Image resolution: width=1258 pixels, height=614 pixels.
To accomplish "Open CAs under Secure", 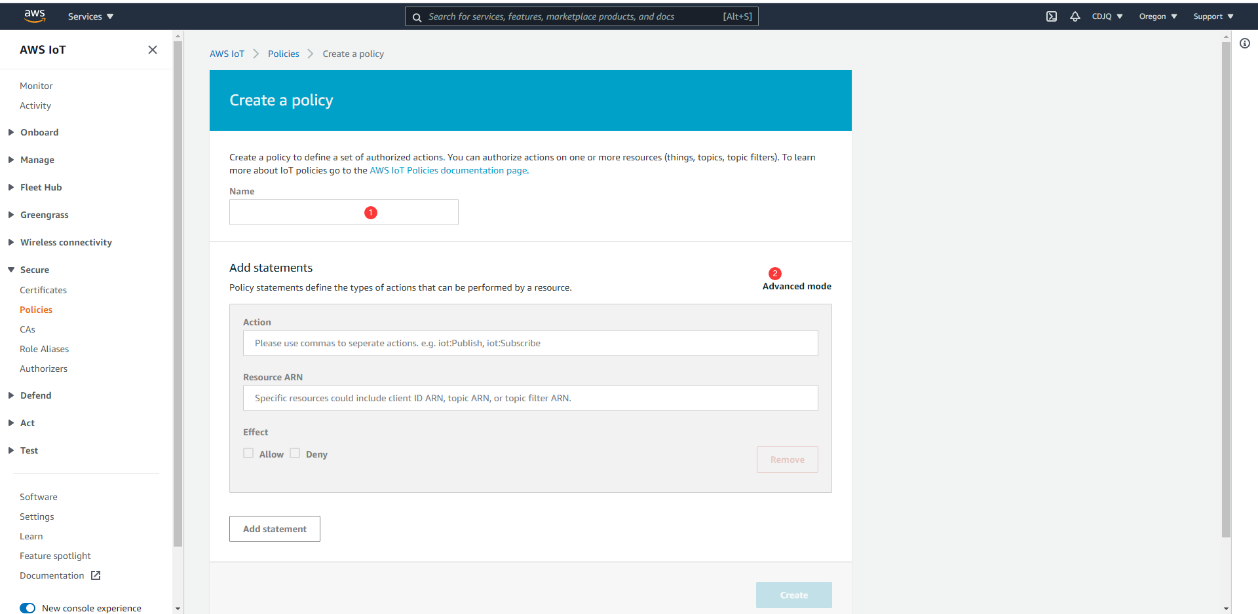I will (x=28, y=329).
